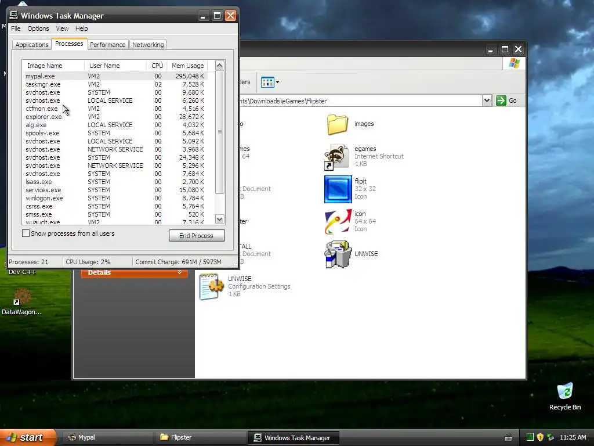
Task: Open the Views dropdown arrow
Action: click(277, 82)
